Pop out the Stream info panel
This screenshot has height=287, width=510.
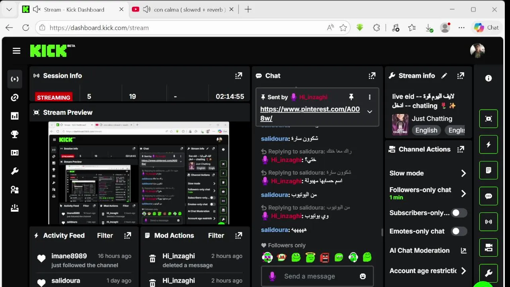tap(461, 75)
